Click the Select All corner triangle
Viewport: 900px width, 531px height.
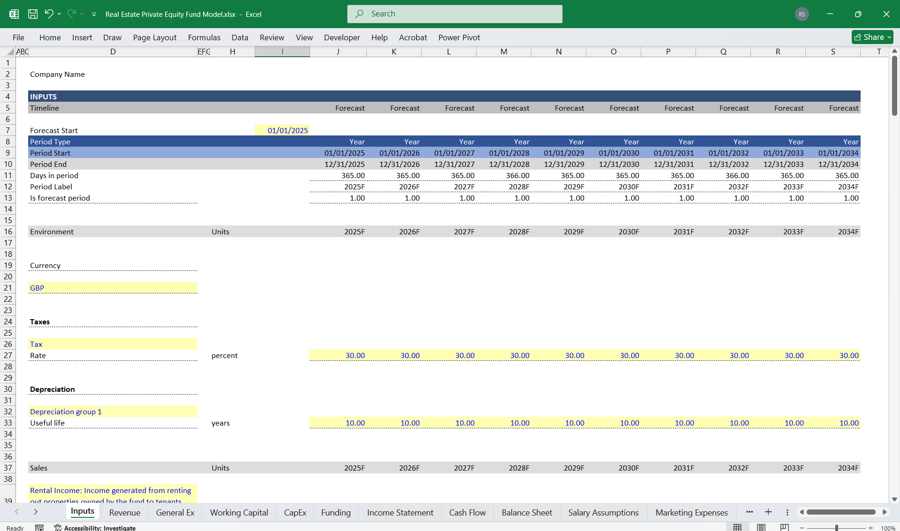pos(10,52)
